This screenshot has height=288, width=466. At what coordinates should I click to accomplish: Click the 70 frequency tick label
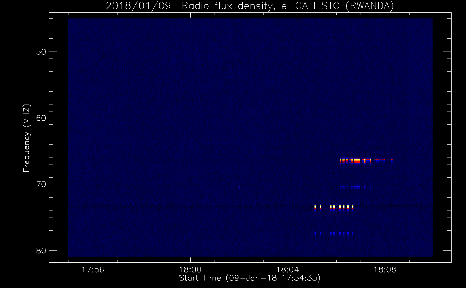41,184
